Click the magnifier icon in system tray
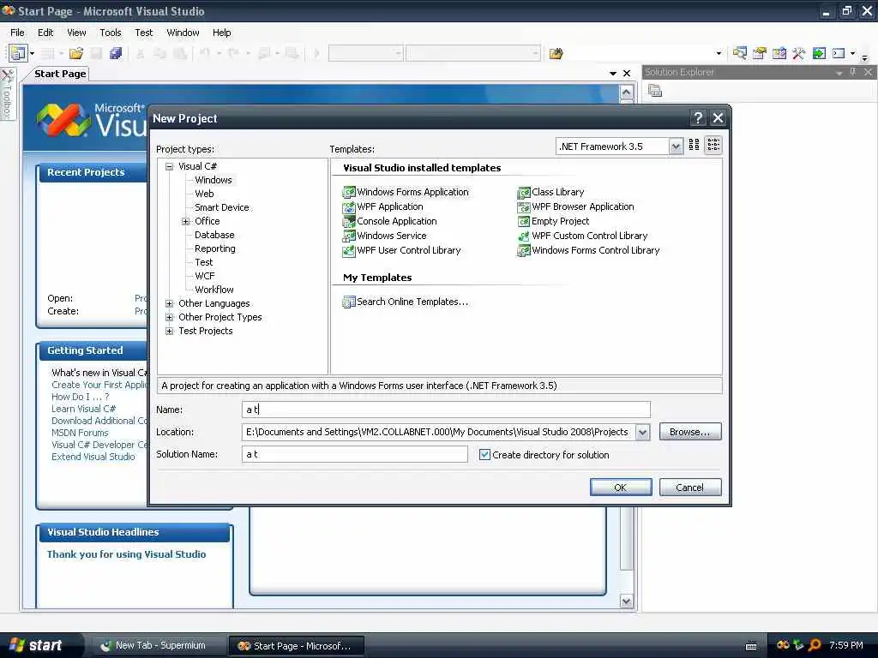The image size is (878, 658). click(815, 646)
